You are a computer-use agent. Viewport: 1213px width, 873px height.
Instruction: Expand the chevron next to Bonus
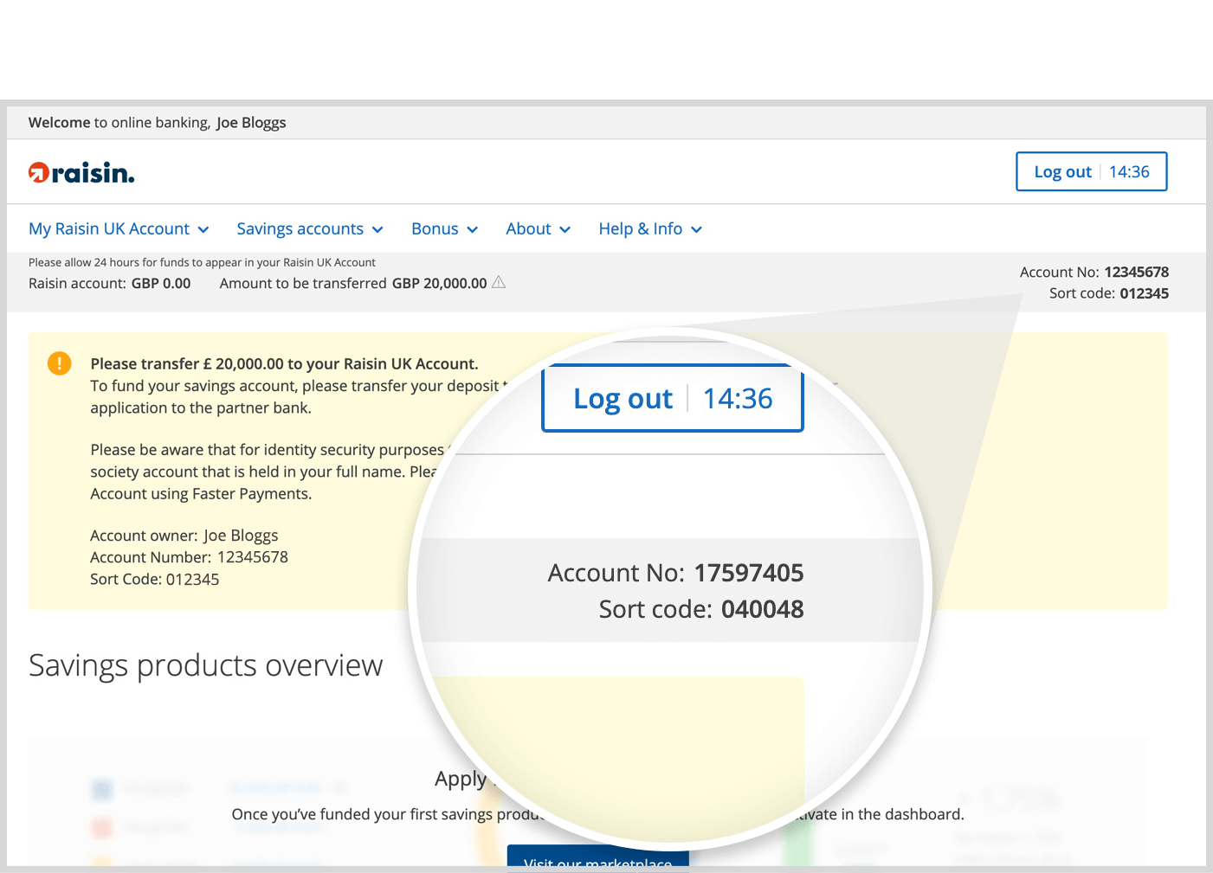(472, 230)
